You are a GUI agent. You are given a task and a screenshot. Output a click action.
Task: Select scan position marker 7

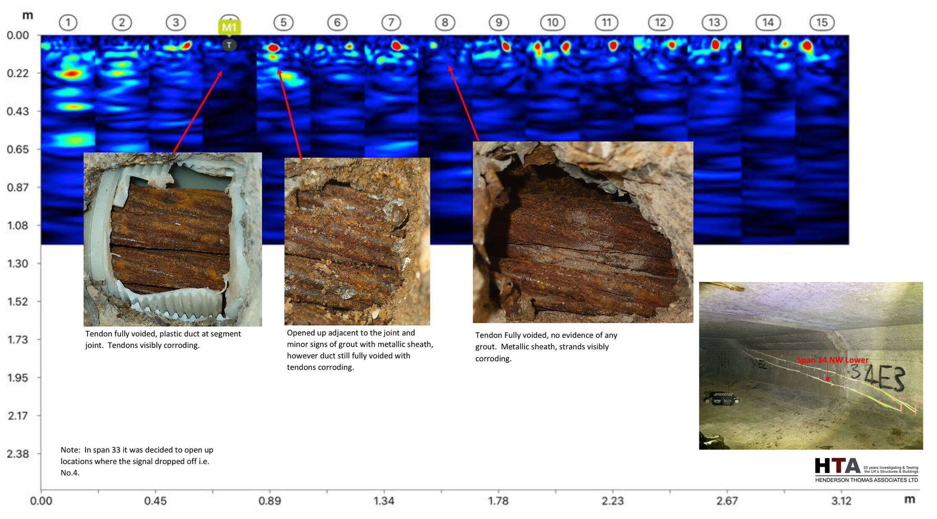click(x=391, y=23)
